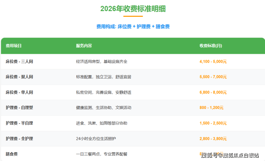
Task: Select the 5,500 - 7,000元 price
Action: [213, 77]
